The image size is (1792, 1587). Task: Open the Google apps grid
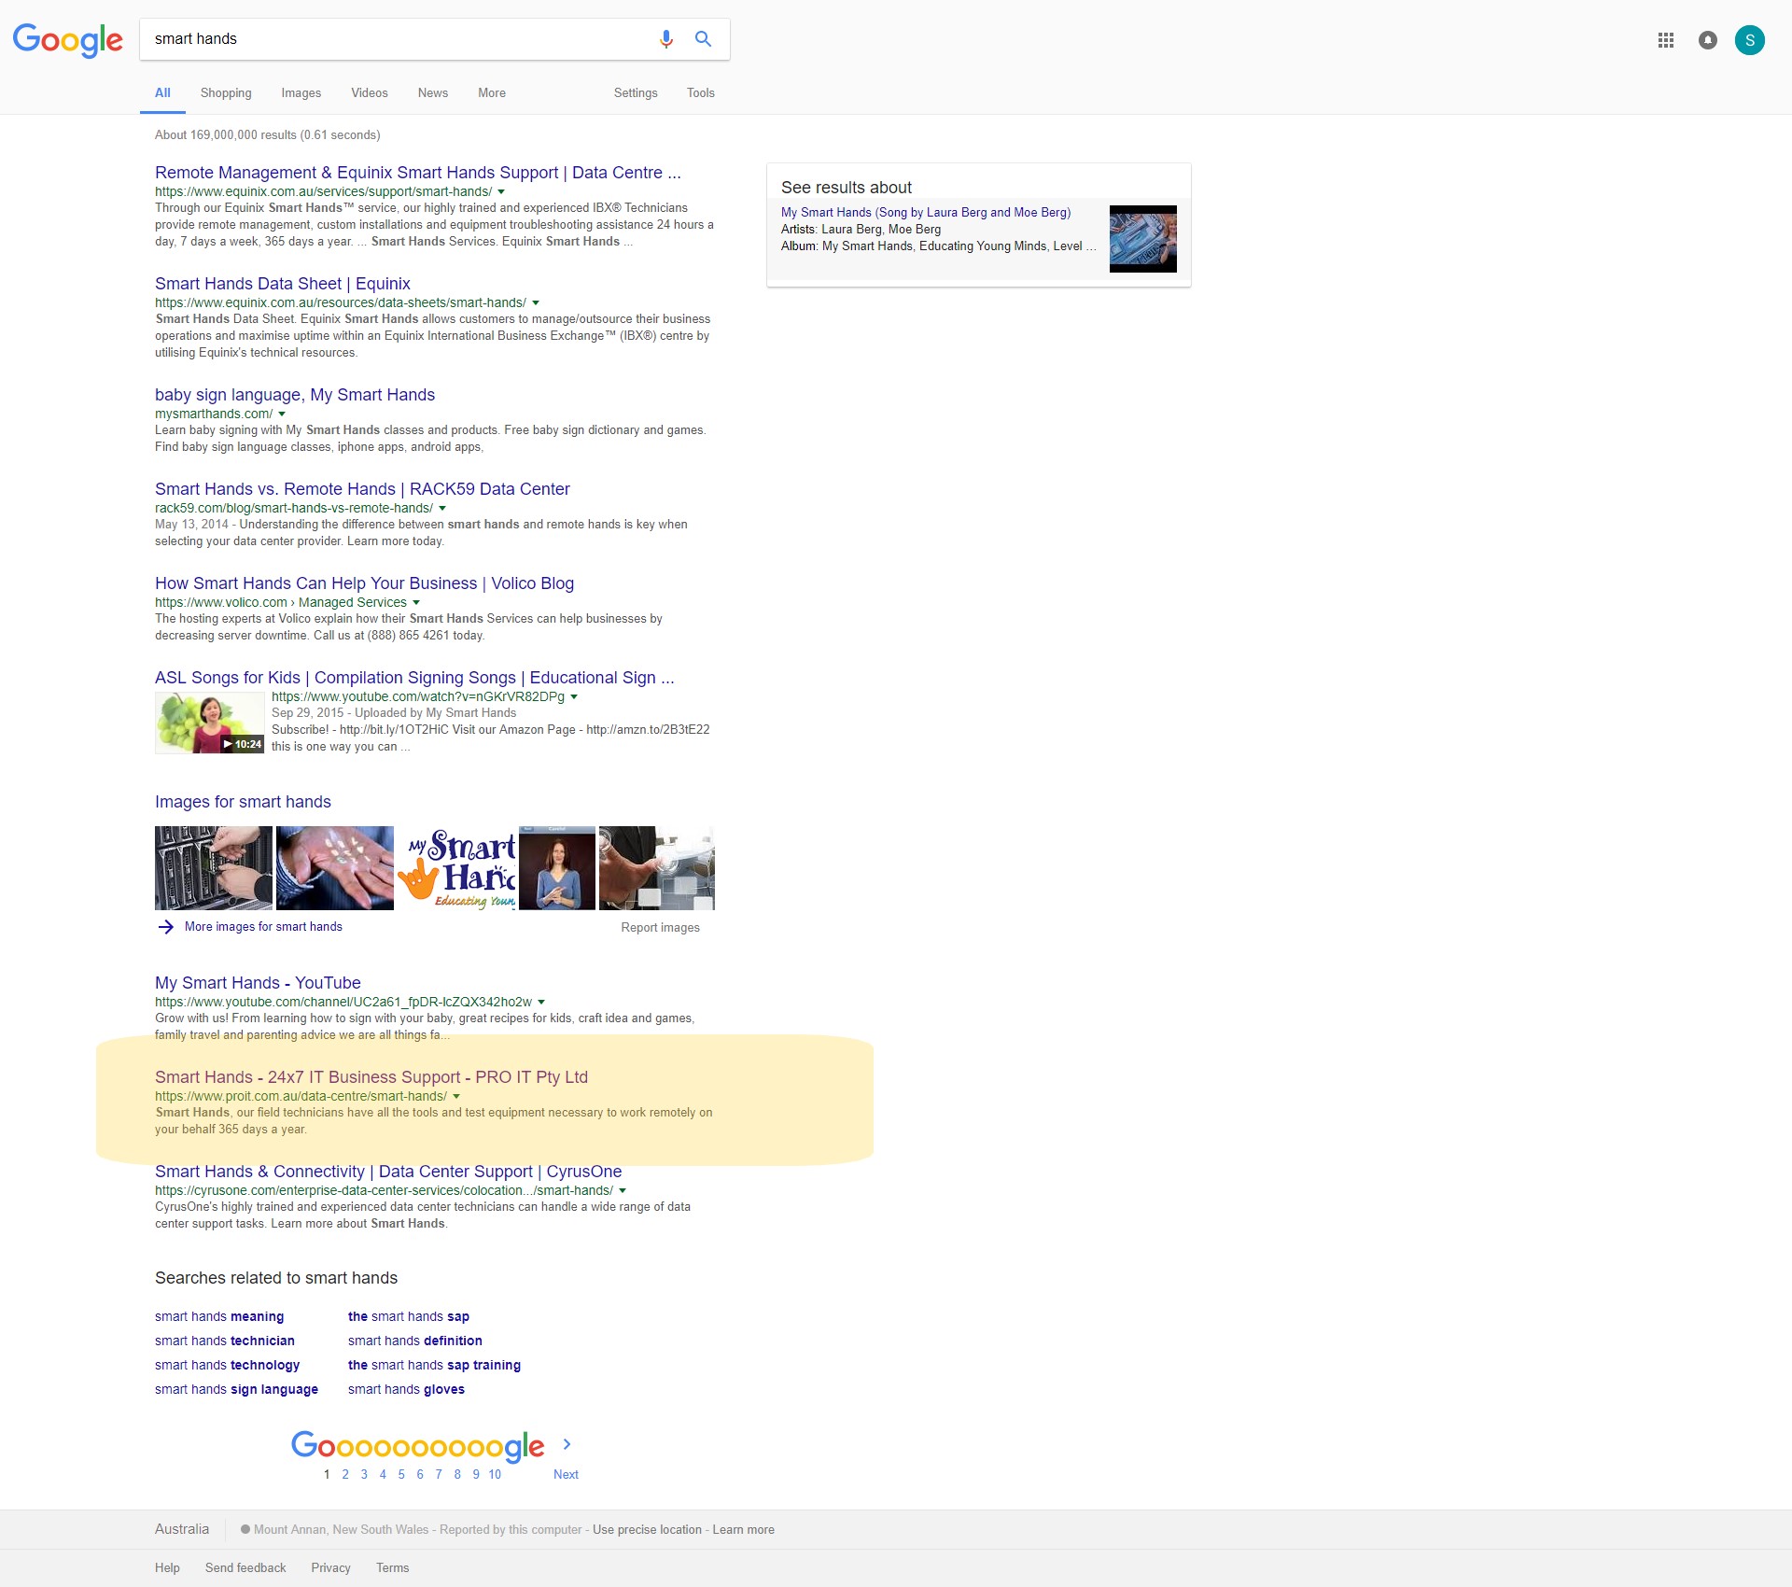[x=1666, y=40]
